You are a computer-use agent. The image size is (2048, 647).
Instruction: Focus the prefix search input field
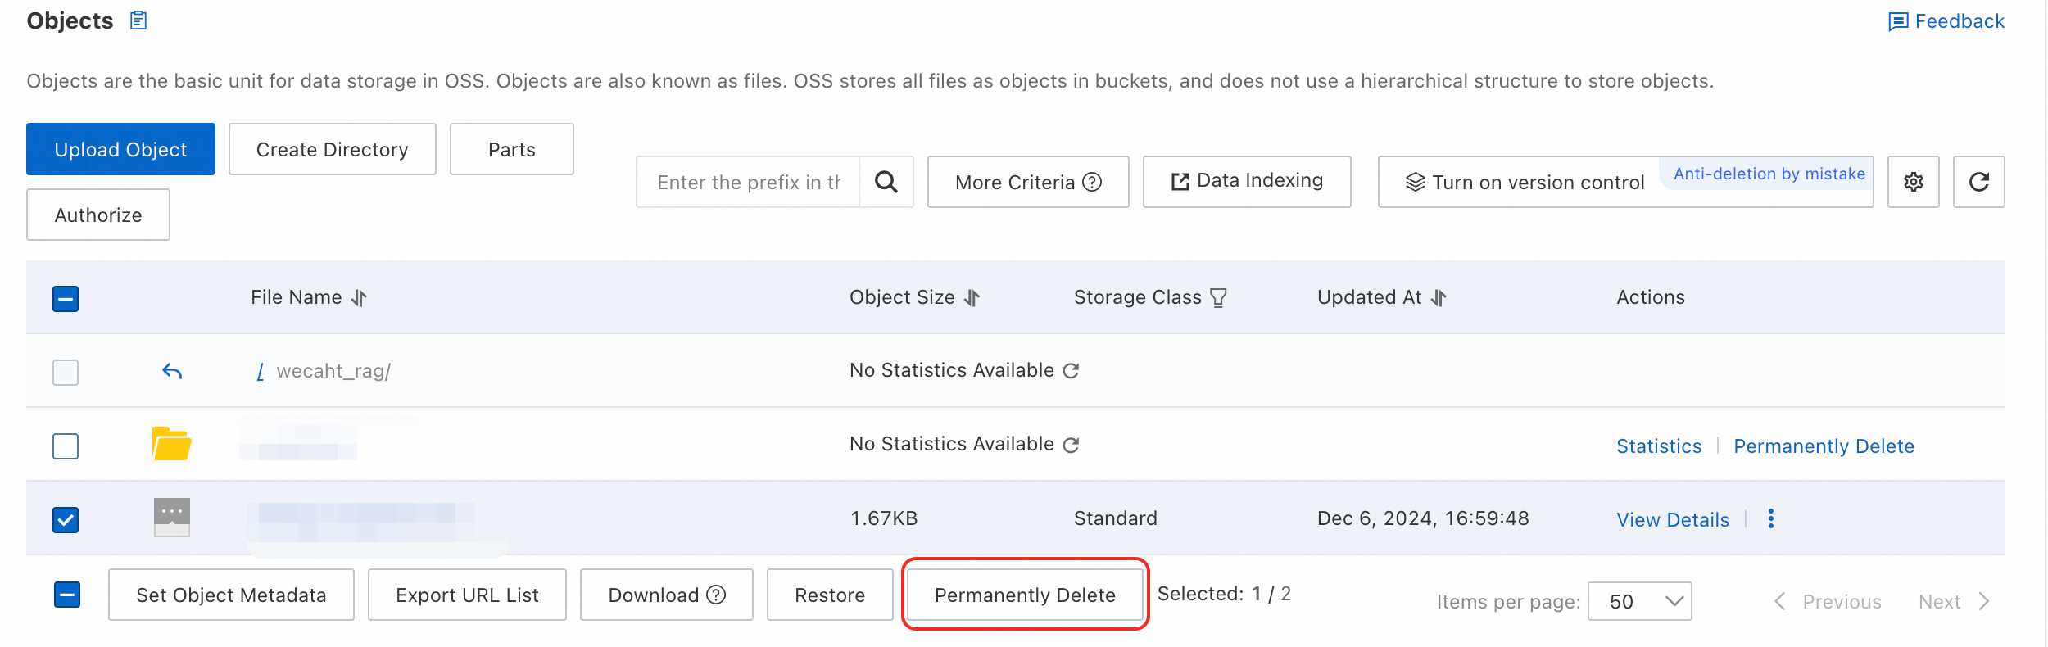[x=748, y=182]
